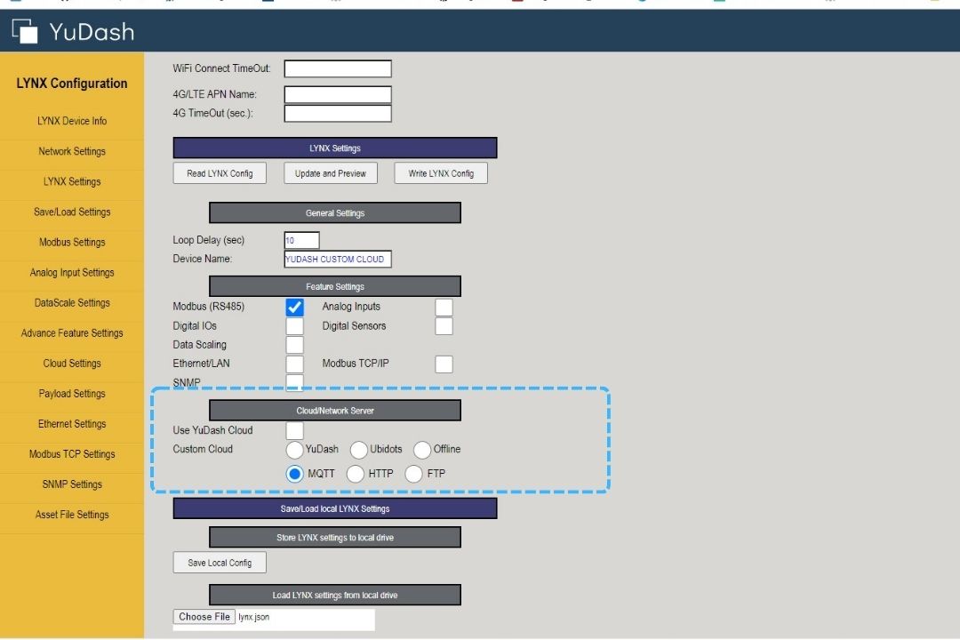Open Advance Feature Settings sidebar item
The image size is (960, 640).
(x=72, y=333)
